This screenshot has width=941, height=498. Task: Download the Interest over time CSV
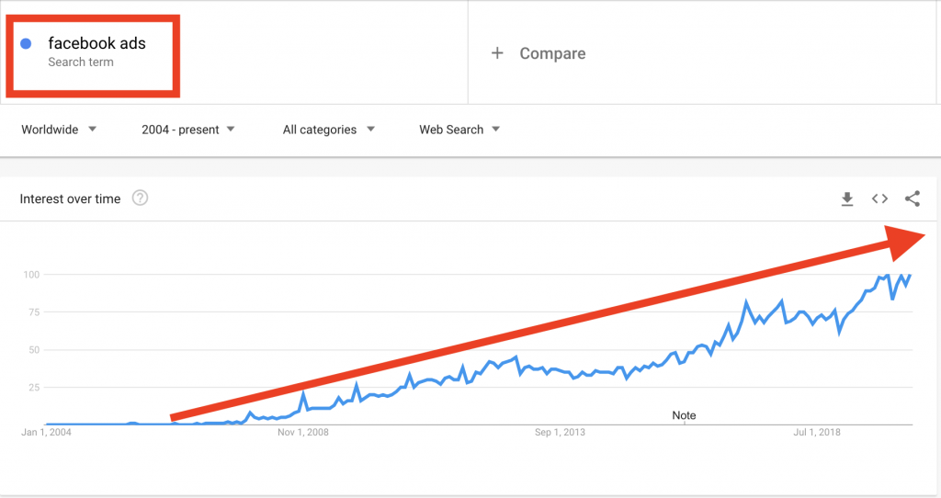tap(846, 198)
